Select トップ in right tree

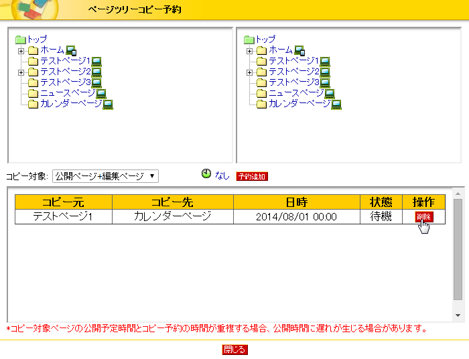tap(265, 39)
